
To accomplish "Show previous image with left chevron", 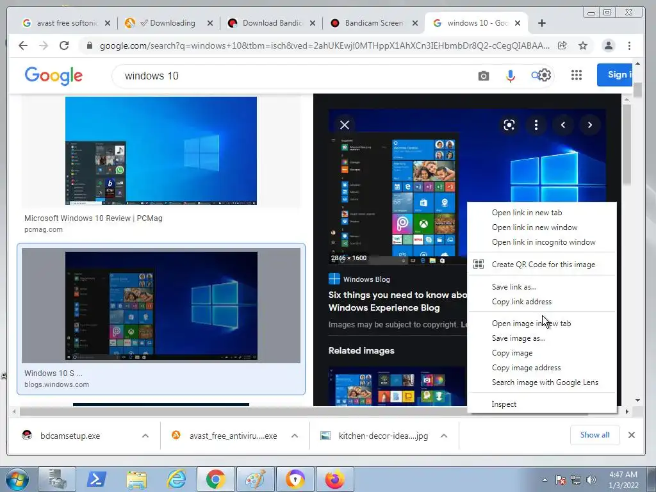I will pos(562,125).
